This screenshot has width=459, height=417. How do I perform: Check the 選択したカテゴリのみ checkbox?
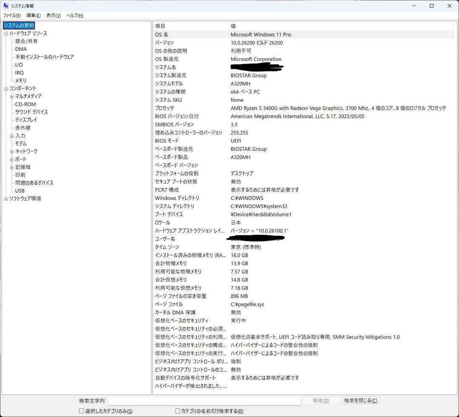click(81, 411)
